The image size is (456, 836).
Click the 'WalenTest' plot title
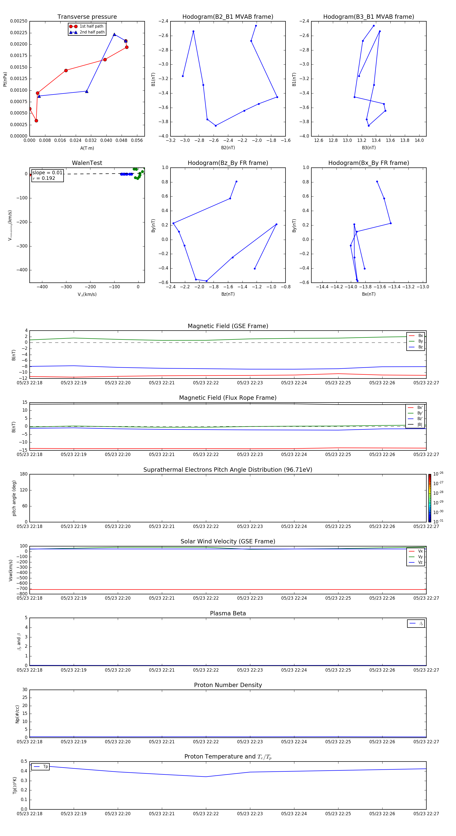point(87,163)
